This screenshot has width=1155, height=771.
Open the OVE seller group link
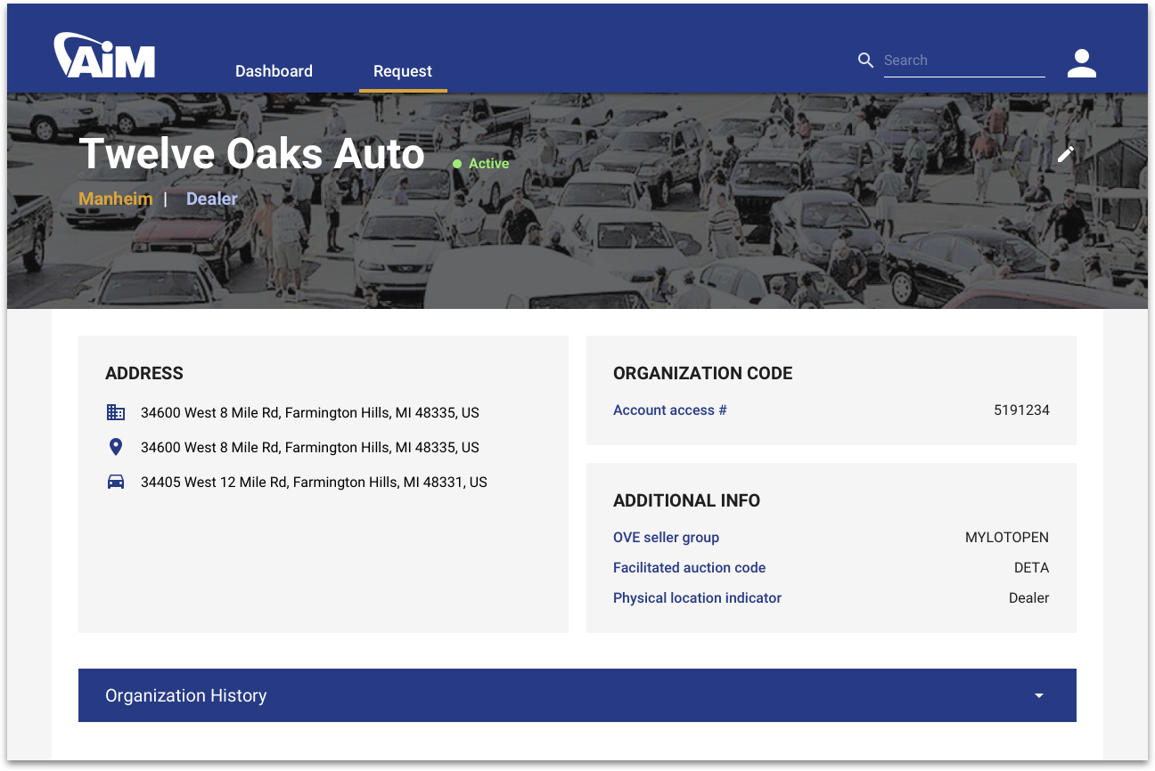(666, 537)
